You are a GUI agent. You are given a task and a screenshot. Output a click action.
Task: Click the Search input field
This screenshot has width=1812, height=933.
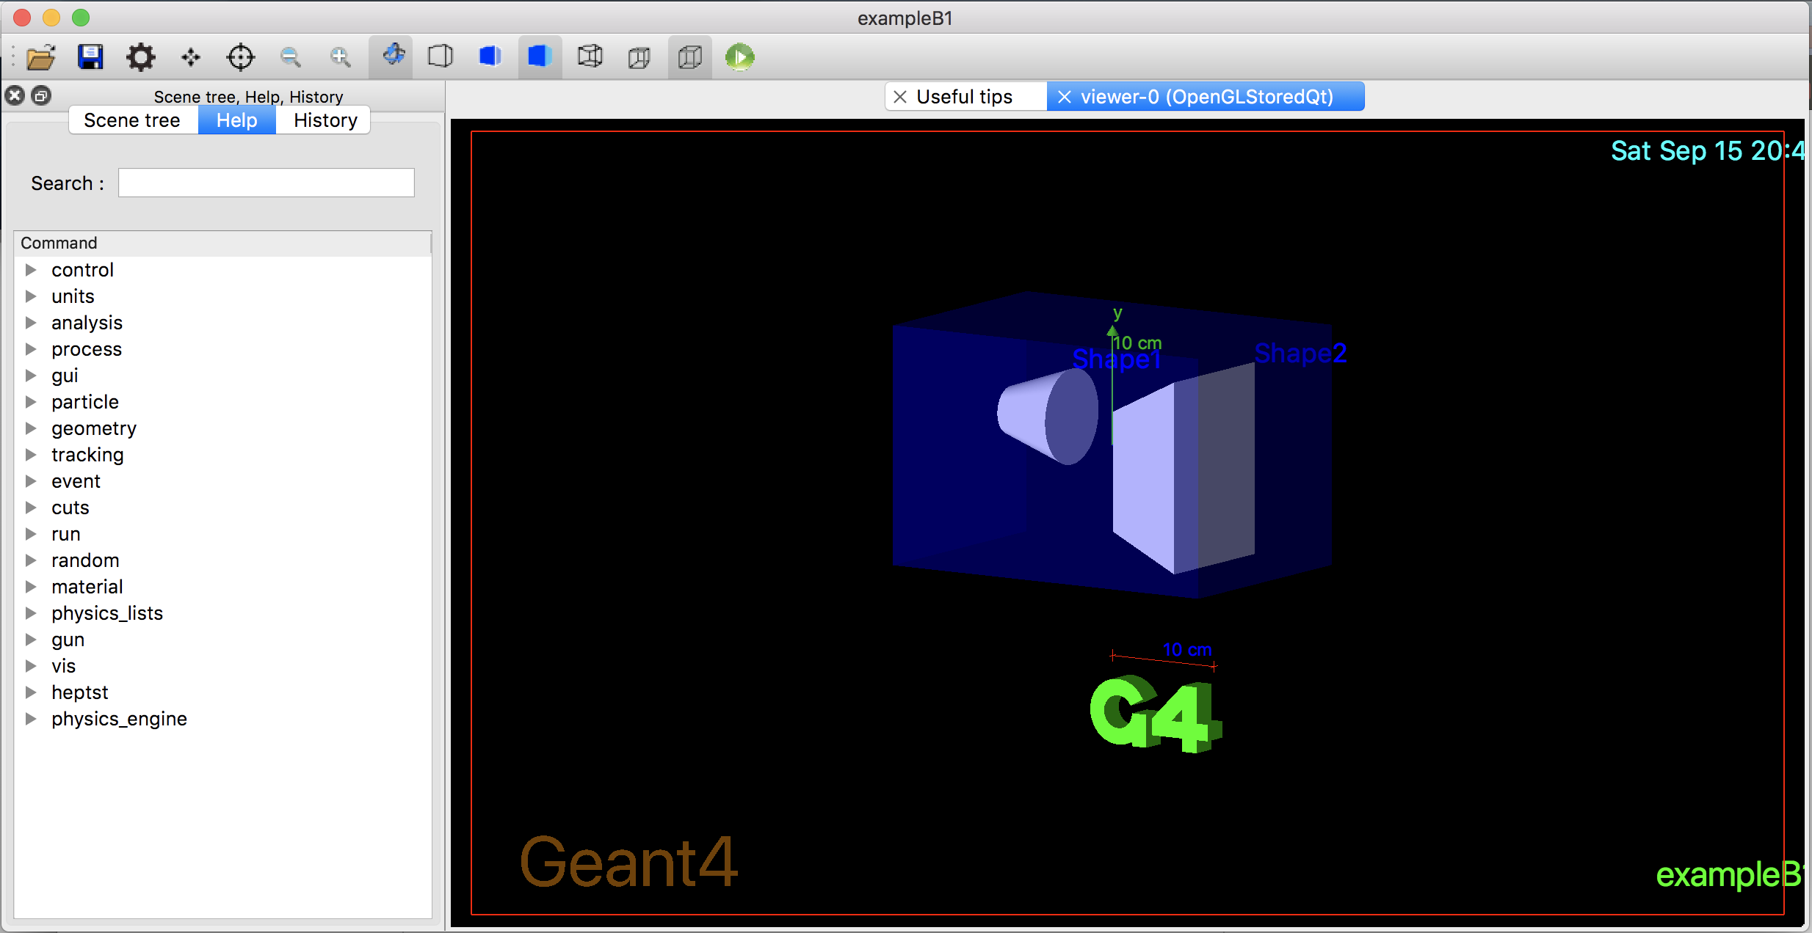pyautogui.click(x=268, y=182)
